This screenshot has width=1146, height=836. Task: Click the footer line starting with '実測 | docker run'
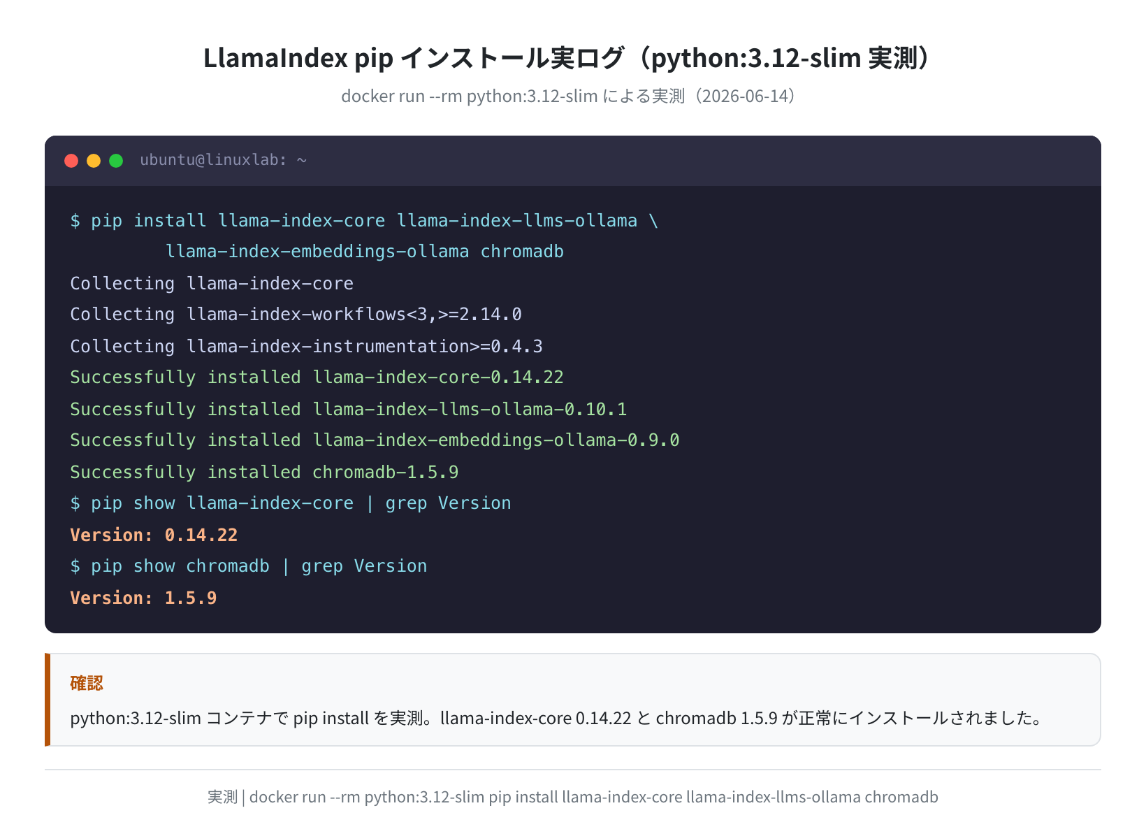coord(573,797)
